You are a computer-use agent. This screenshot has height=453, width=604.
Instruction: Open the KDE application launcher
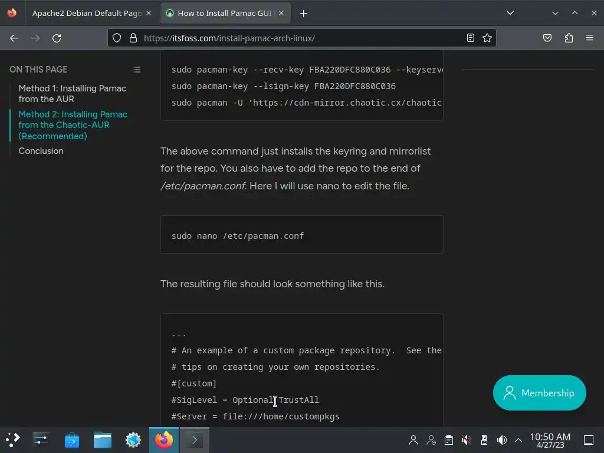tap(13, 440)
